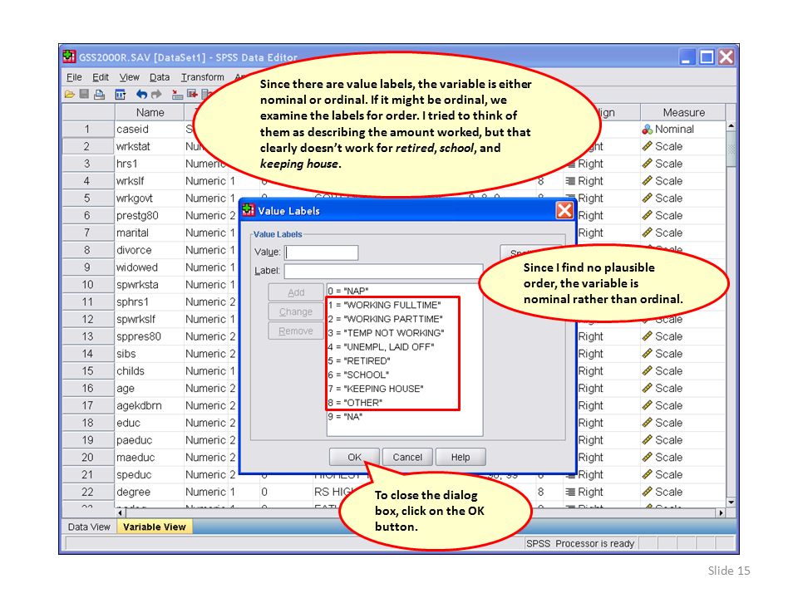The height and width of the screenshot is (598, 798).
Task: Click the disabled Change button
Action: point(296,311)
